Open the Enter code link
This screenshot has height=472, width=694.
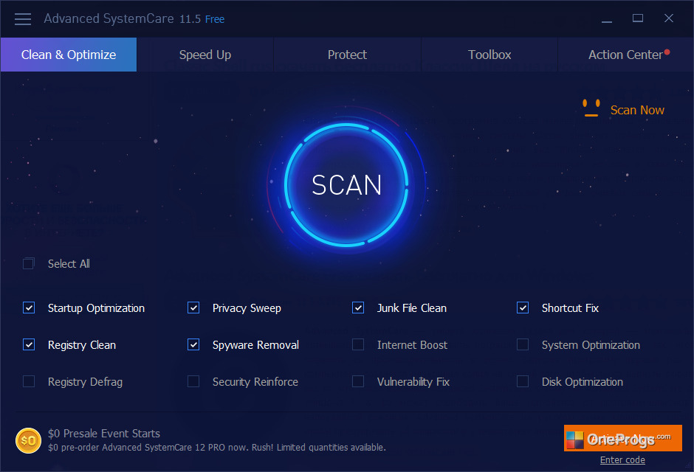[622, 460]
